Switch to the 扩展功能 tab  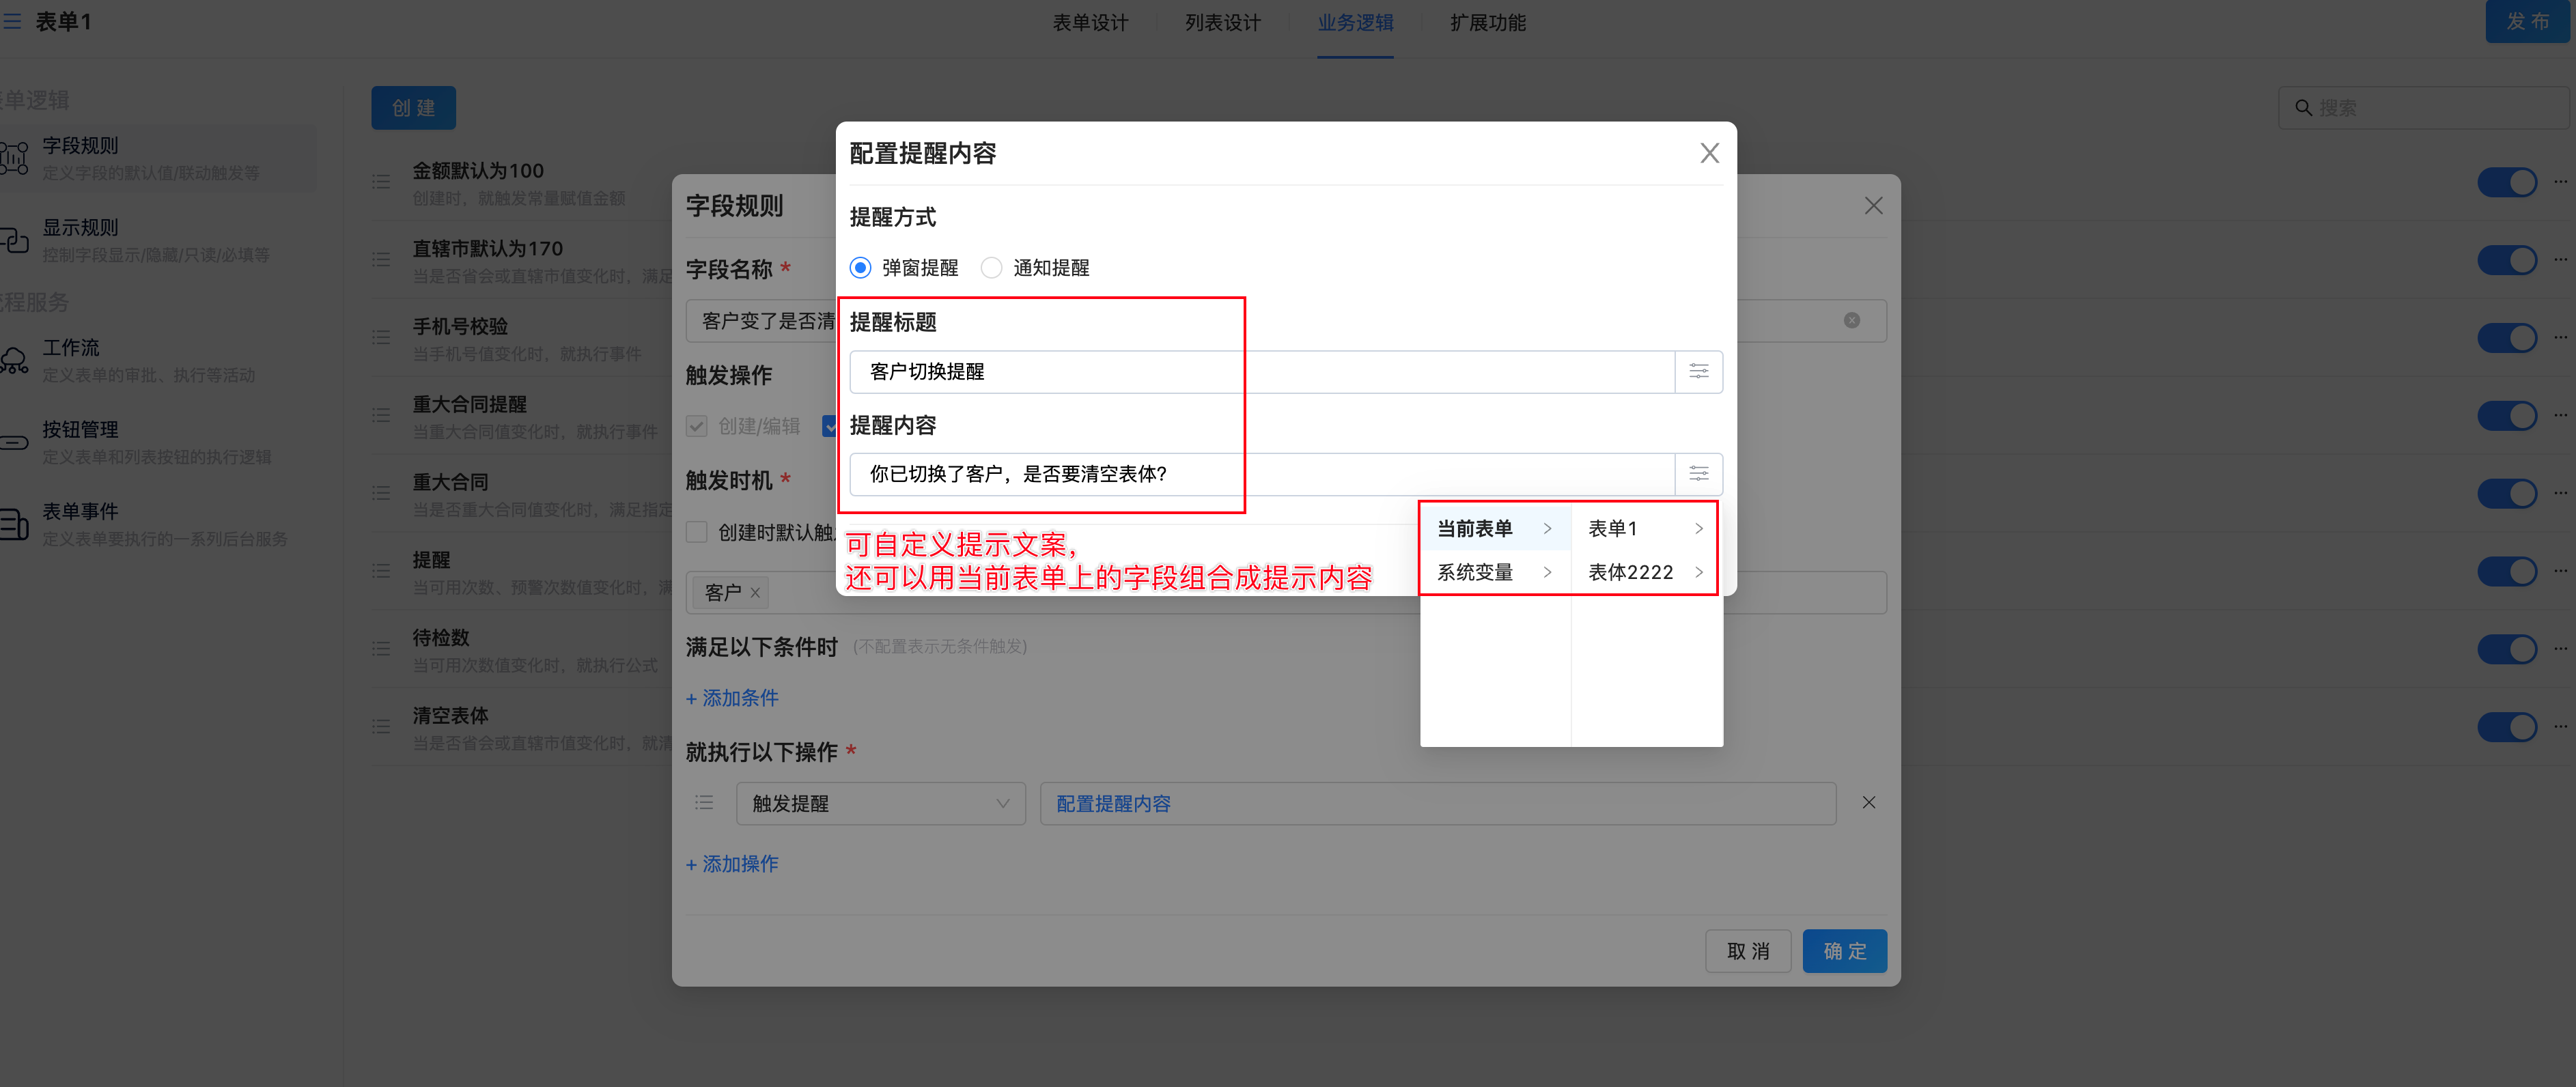tap(1487, 23)
